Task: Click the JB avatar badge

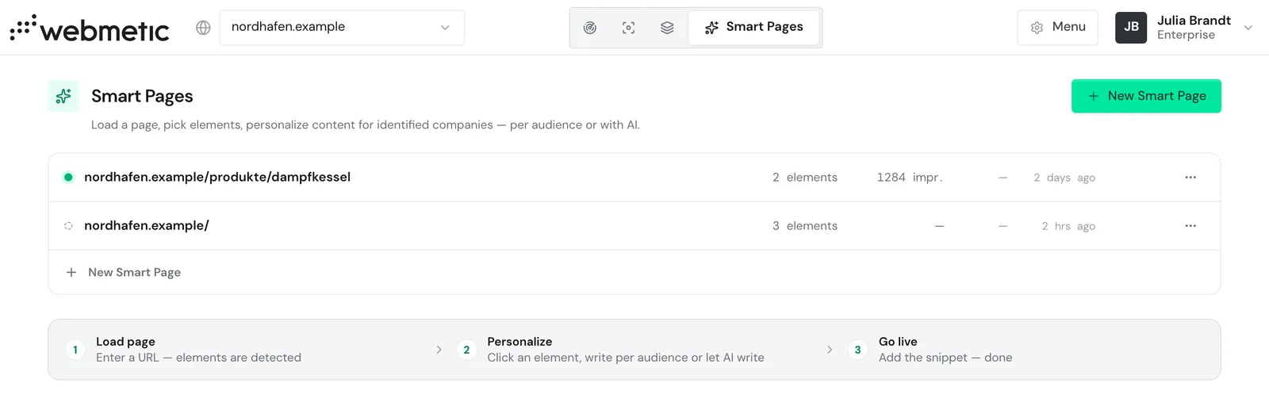Action: tap(1131, 28)
